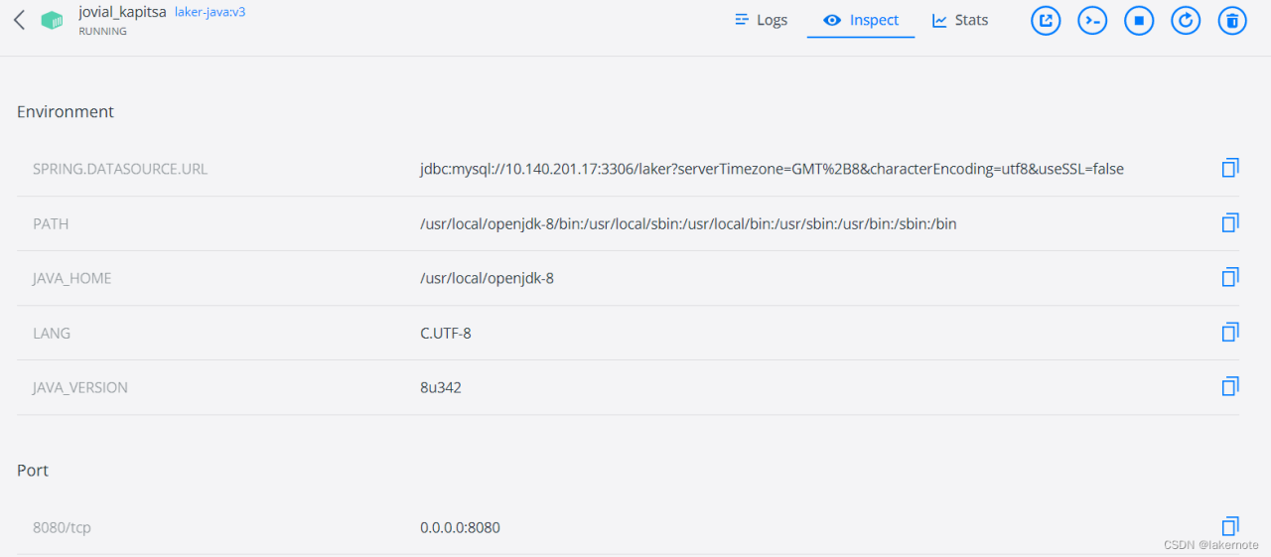Image resolution: width=1271 pixels, height=557 pixels.
Task: Open the Stats tab
Action: click(x=960, y=20)
